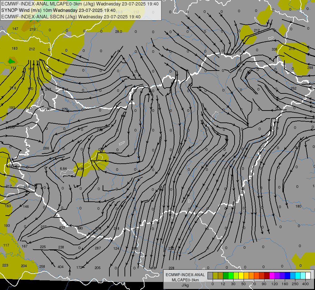Click the gray swatch in the legend
The width and height of the screenshot is (315, 290).
click(210, 275)
